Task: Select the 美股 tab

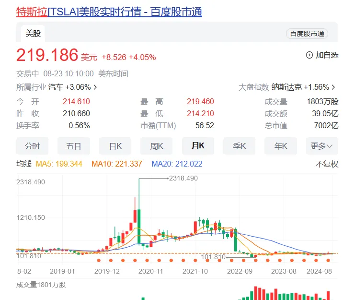Action: click(33, 34)
